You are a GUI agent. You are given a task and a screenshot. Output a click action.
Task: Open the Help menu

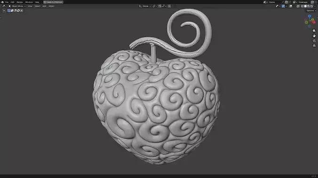click(37, 2)
